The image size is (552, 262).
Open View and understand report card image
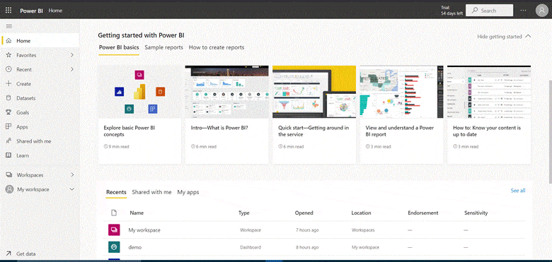(x=401, y=92)
